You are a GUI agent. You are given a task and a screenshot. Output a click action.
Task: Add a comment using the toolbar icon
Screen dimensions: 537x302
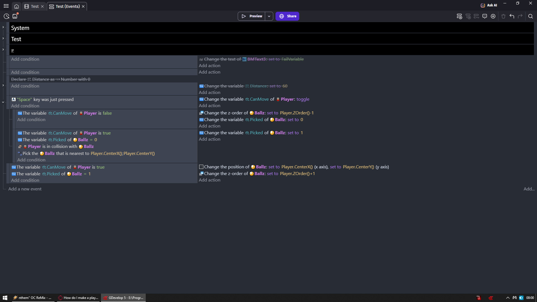tap(485, 16)
